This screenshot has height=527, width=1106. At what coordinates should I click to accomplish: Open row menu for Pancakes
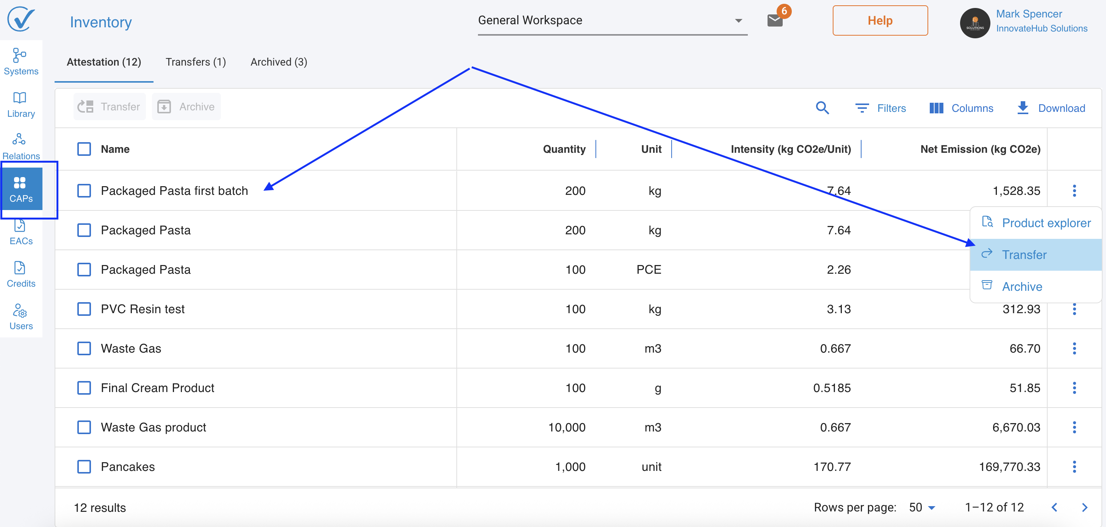click(x=1074, y=466)
